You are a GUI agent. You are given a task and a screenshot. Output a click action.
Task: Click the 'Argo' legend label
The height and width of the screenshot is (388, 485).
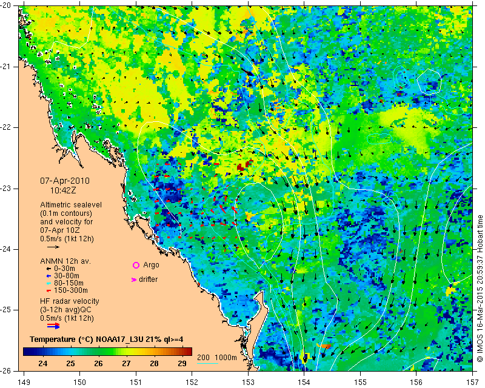point(151,265)
